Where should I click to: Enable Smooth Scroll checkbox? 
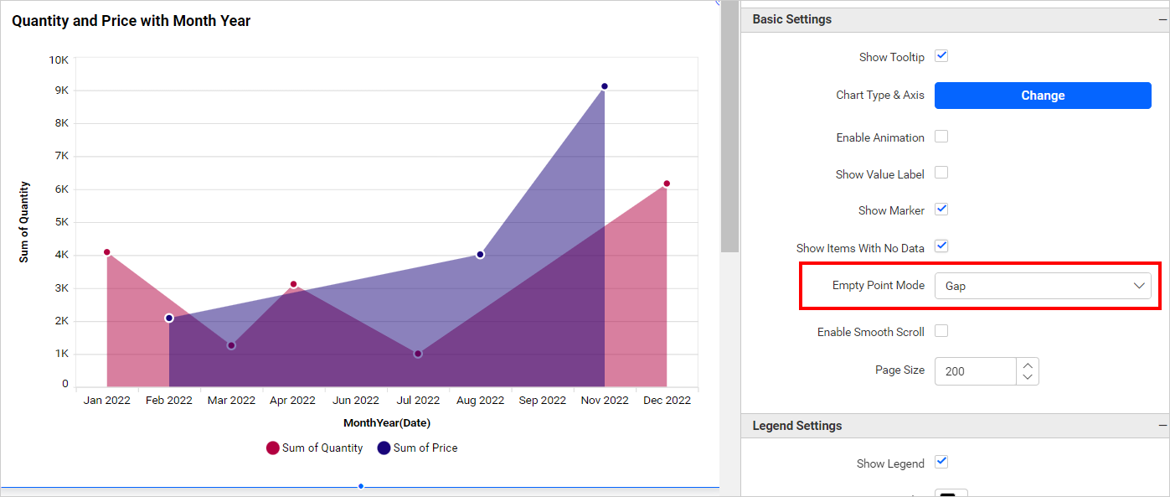click(x=941, y=331)
